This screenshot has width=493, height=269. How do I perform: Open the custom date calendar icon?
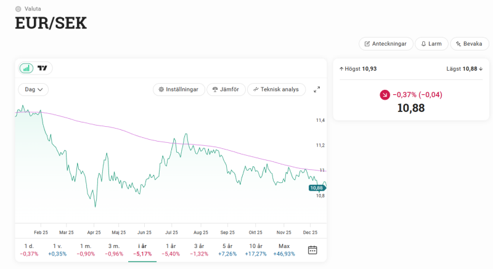click(x=312, y=250)
